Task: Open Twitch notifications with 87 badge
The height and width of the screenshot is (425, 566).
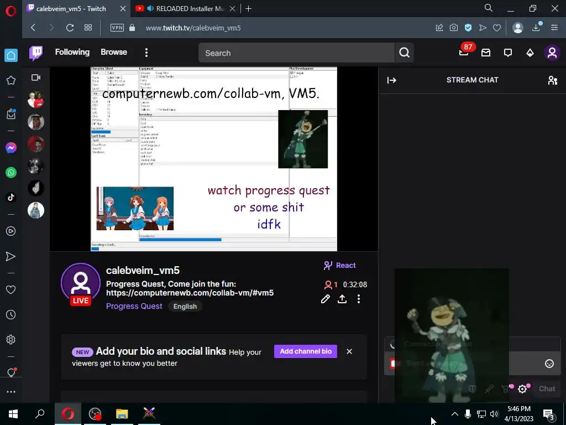Action: (x=464, y=53)
